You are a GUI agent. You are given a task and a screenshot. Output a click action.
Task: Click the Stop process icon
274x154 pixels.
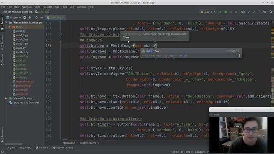pyautogui.click(x=236, y=12)
